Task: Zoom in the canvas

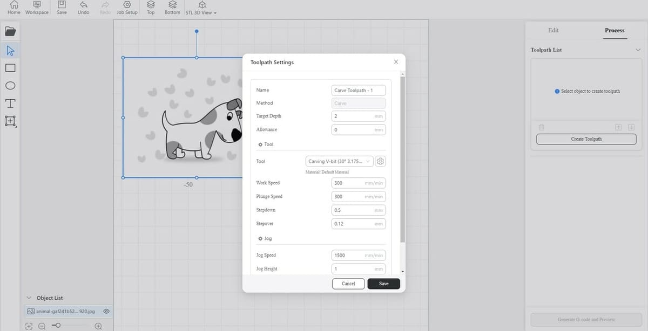Action: click(98, 326)
